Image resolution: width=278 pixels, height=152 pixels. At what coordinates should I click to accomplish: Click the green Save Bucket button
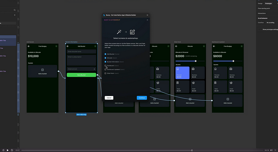click(x=81, y=75)
